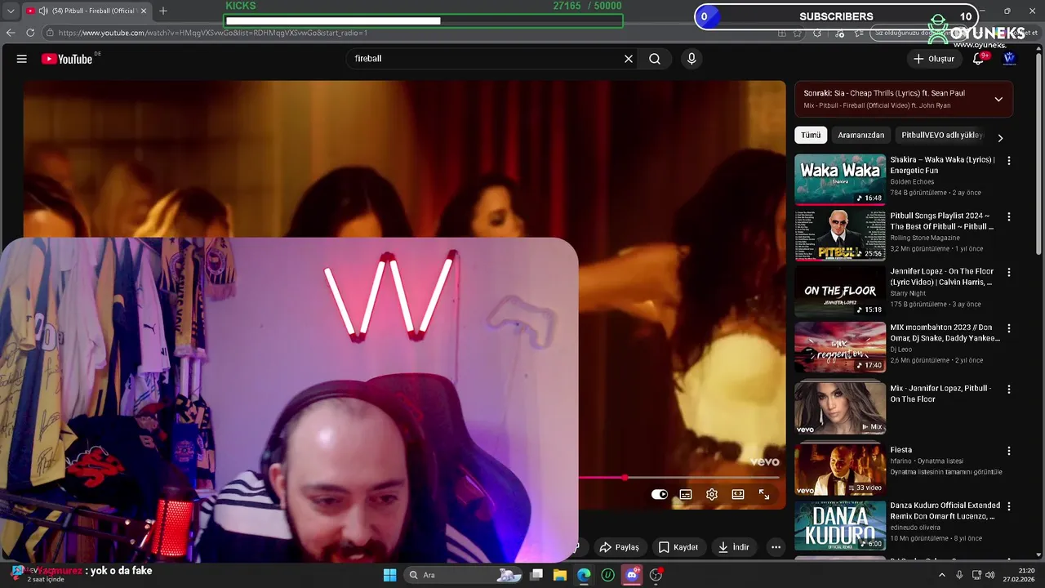Image resolution: width=1045 pixels, height=588 pixels.
Task: Open the account avatar menu
Action: pyautogui.click(x=1009, y=59)
